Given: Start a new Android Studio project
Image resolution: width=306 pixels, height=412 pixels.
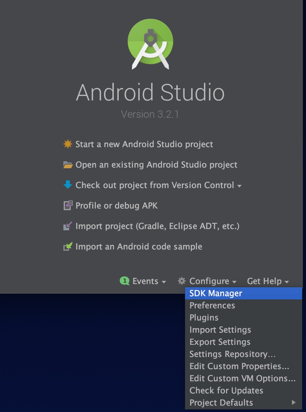Looking at the screenshot, I should [x=144, y=144].
